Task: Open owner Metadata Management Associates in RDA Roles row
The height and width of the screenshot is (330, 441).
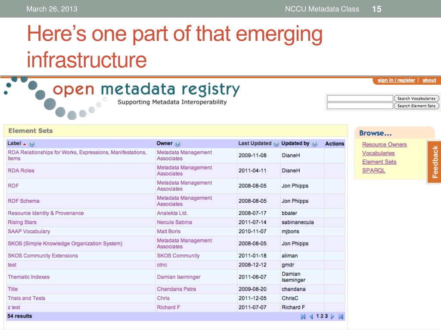Action: point(184,171)
